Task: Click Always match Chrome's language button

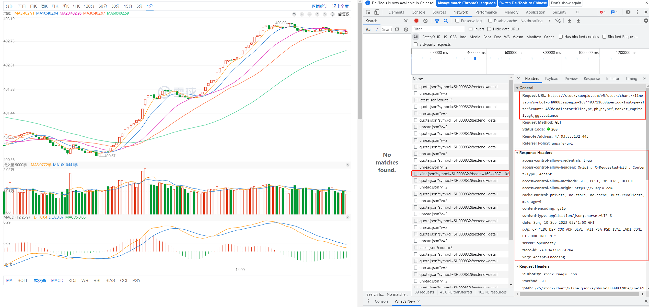Action: click(466, 3)
